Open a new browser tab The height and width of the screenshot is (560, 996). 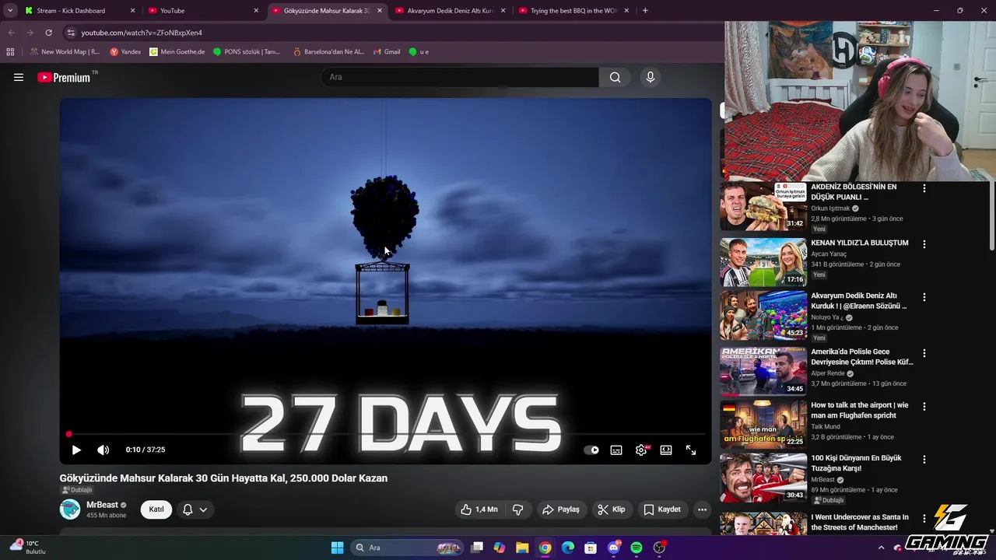645,11
